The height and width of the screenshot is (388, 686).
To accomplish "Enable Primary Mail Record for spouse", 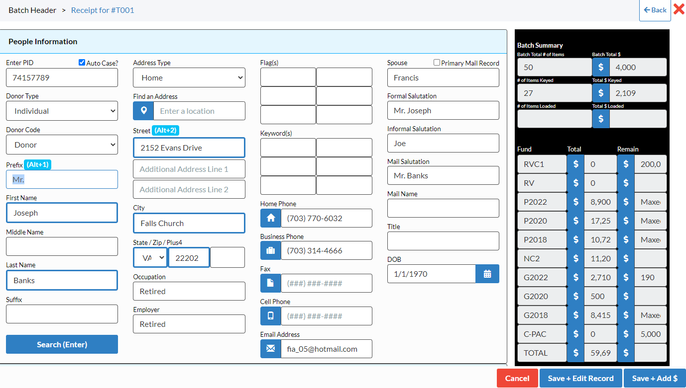I will pyautogui.click(x=437, y=62).
